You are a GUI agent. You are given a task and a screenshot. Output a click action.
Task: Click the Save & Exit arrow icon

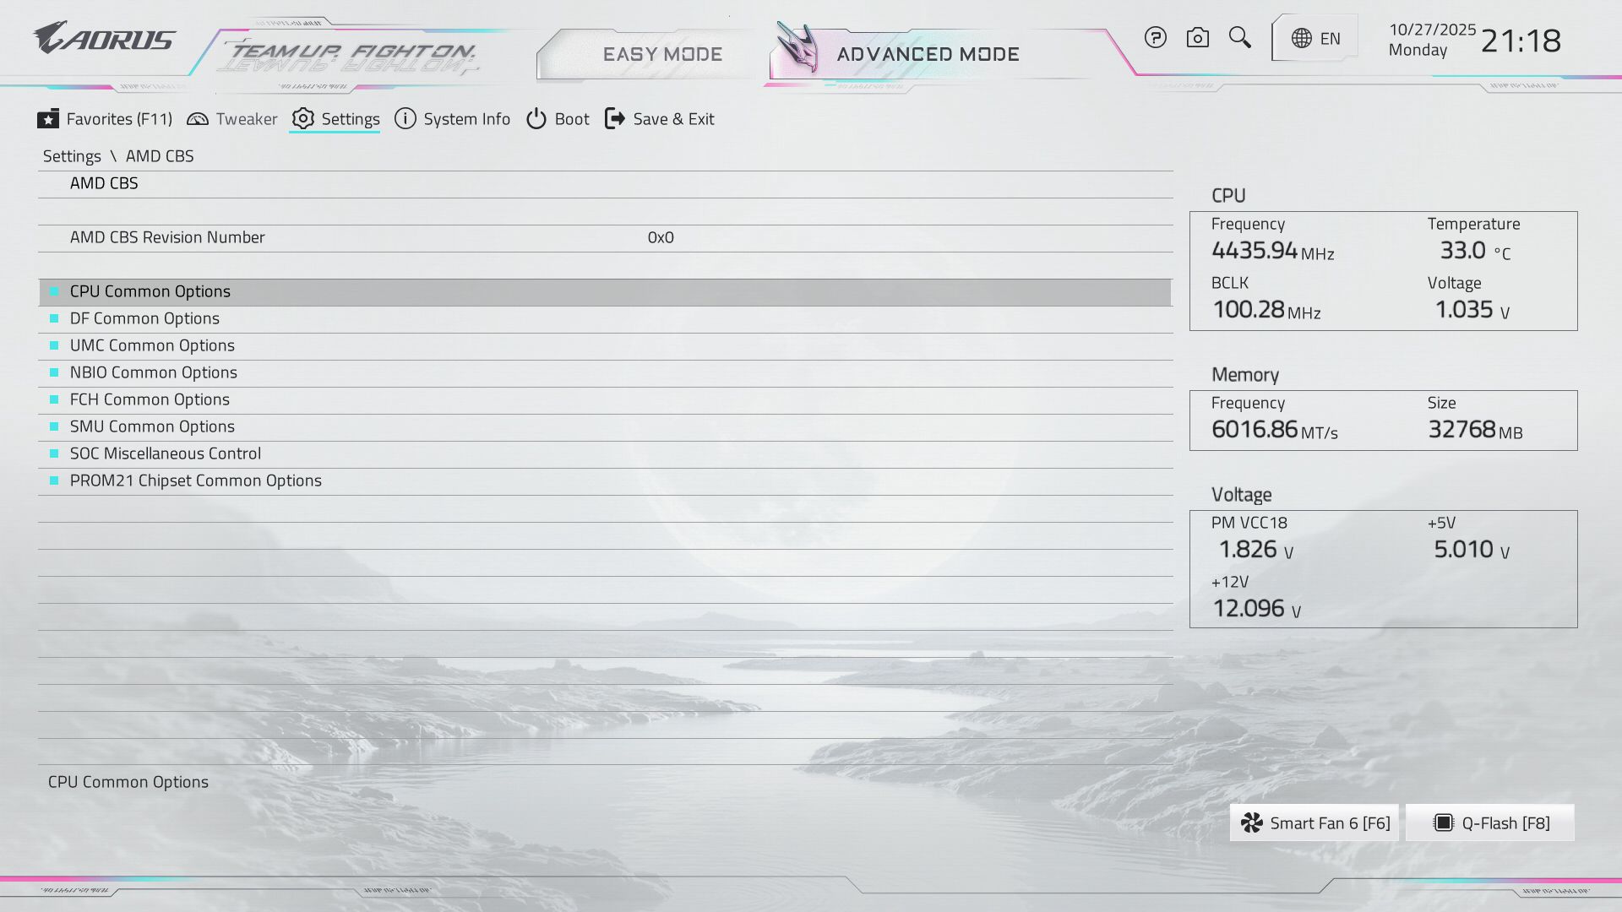[x=615, y=119]
